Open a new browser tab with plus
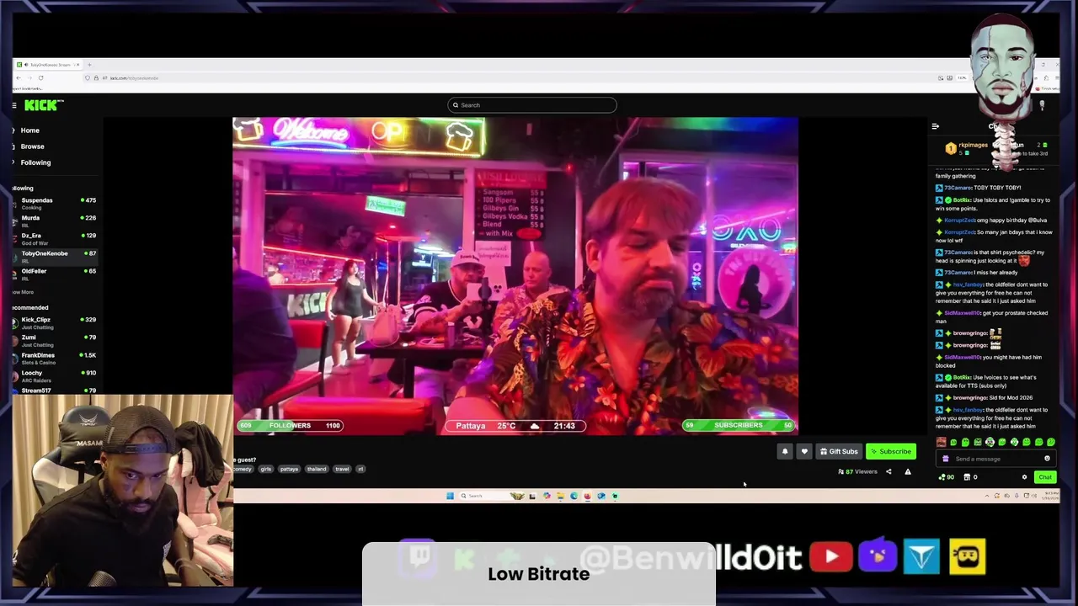The width and height of the screenshot is (1078, 606). (x=89, y=65)
